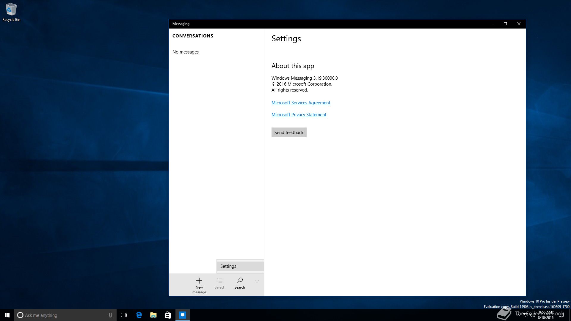Click the Cortana circle icon

20,315
